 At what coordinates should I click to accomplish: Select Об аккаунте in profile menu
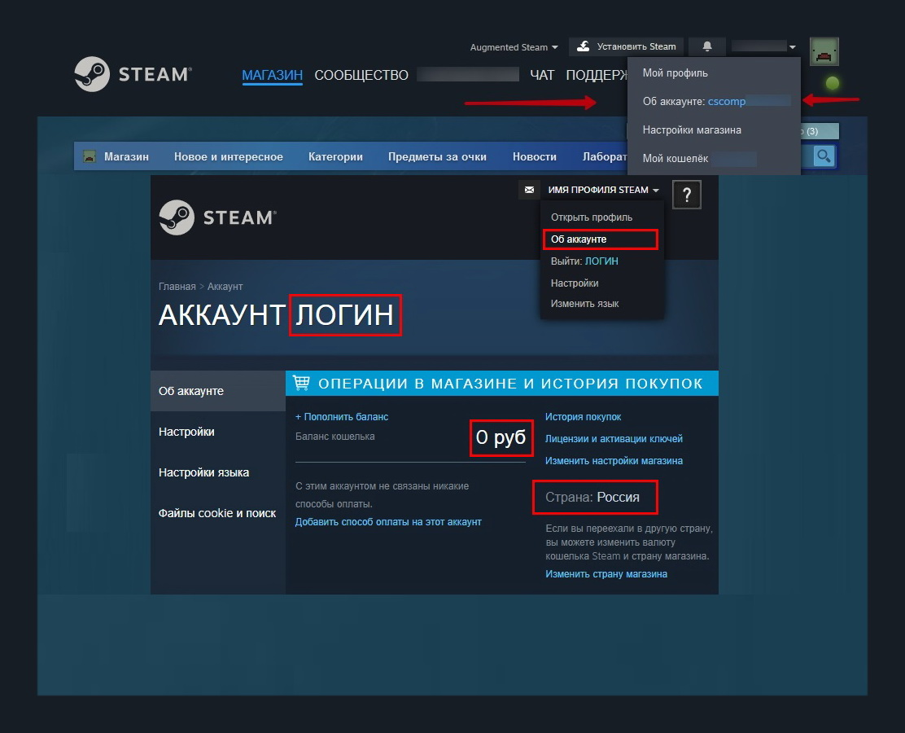pyautogui.click(x=601, y=239)
